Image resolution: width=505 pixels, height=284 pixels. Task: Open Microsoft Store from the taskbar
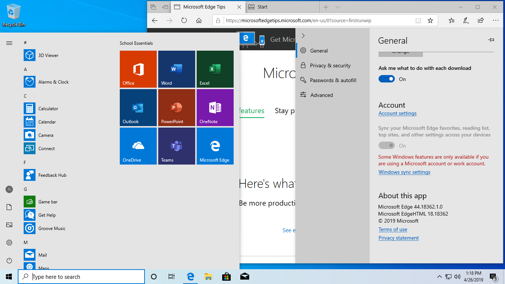[x=226, y=277]
